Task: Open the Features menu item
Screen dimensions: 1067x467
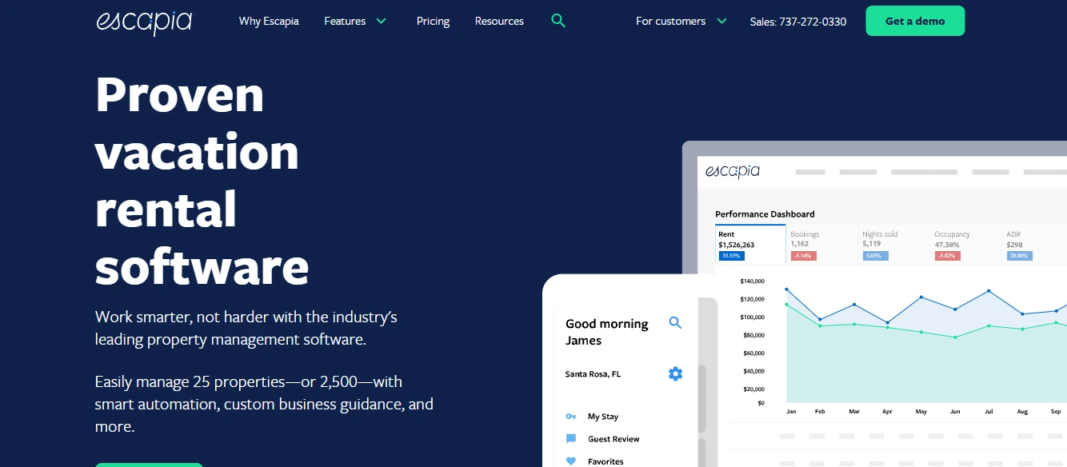Action: click(345, 21)
